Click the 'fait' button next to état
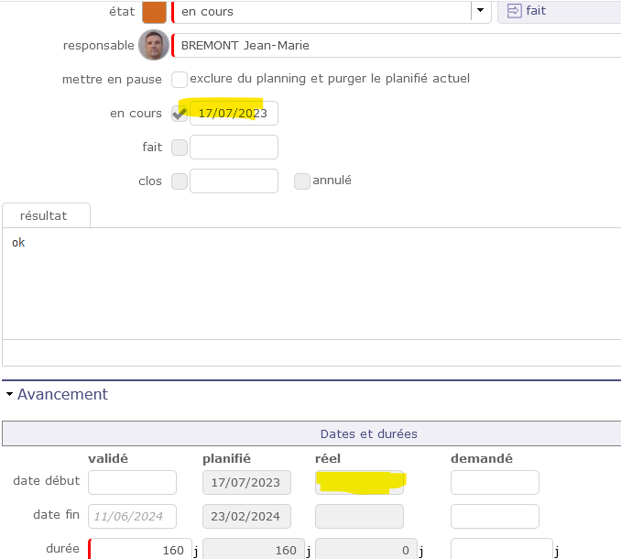Image resolution: width=621 pixels, height=559 pixels. click(560, 12)
